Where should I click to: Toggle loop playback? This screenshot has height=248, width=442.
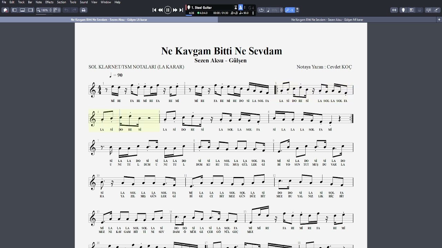(261, 10)
